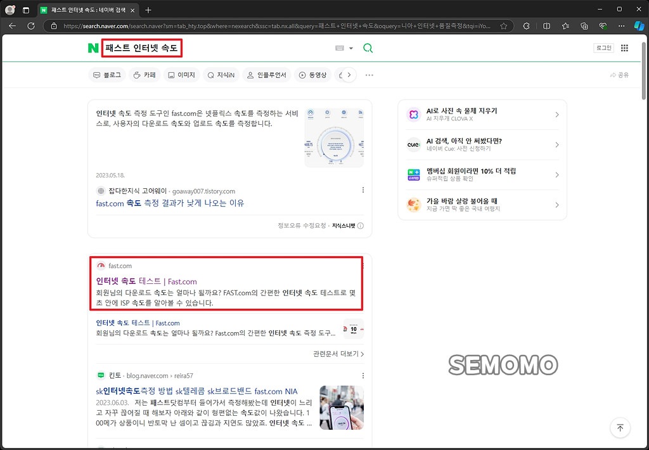Select the 동영상 tab
The image size is (649, 450).
coord(313,75)
